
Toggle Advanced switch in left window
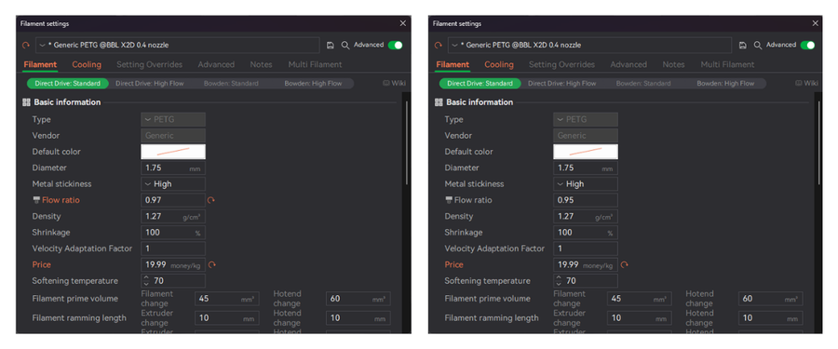[395, 45]
